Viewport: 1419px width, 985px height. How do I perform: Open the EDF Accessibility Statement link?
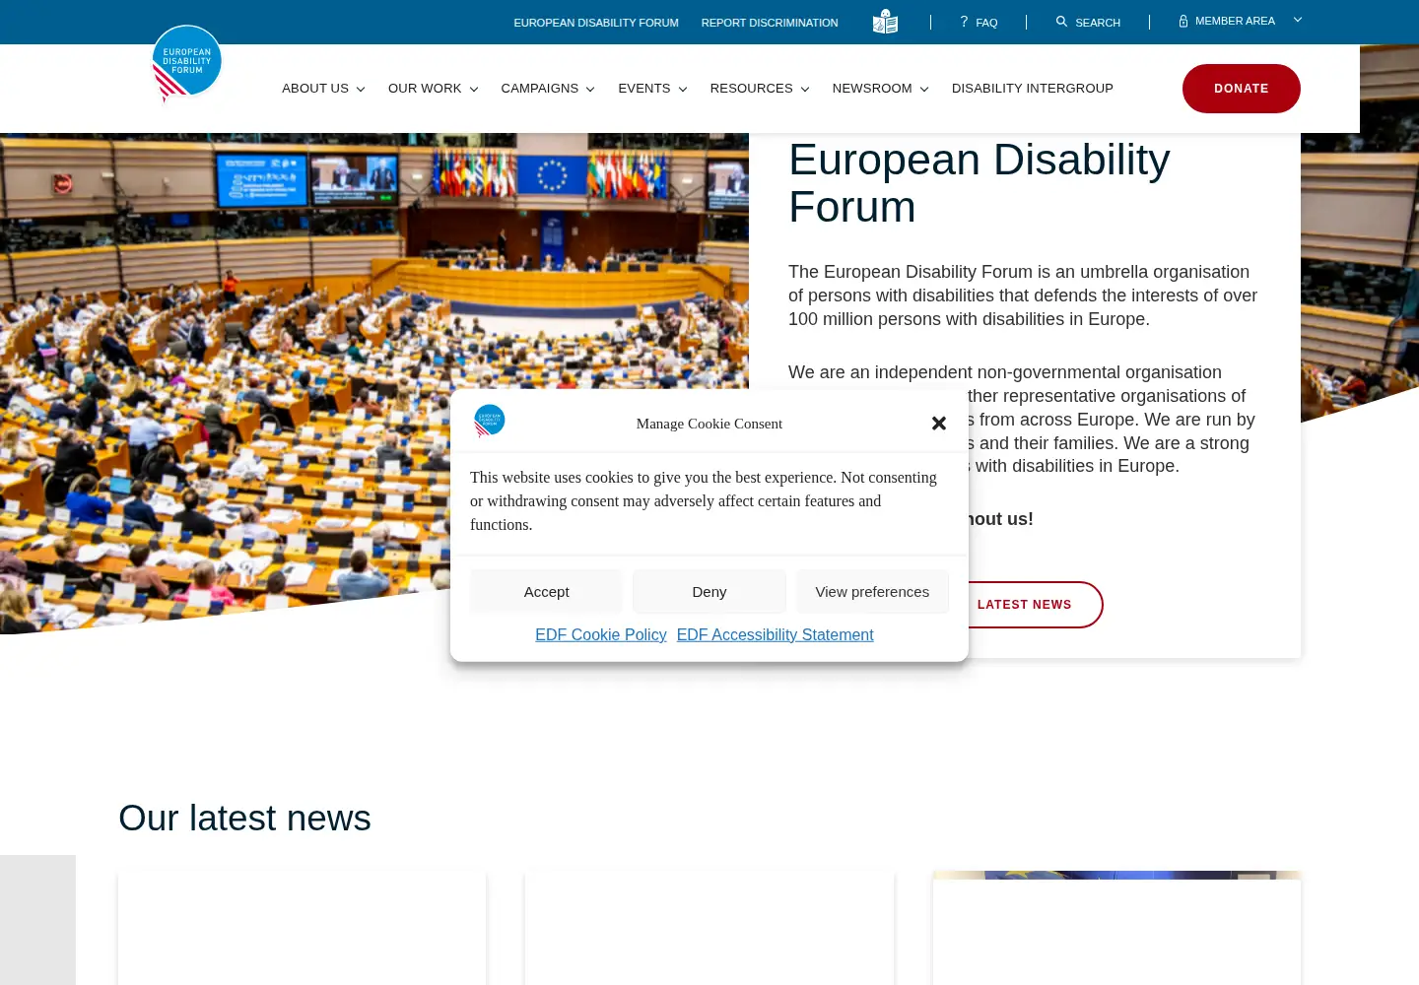click(776, 635)
